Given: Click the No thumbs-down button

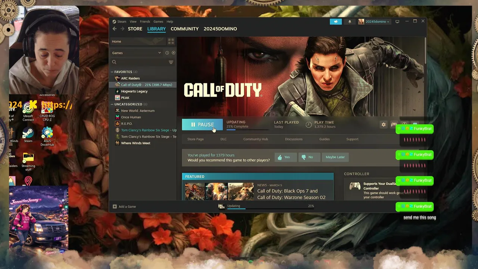Looking at the screenshot, I should tap(308, 157).
